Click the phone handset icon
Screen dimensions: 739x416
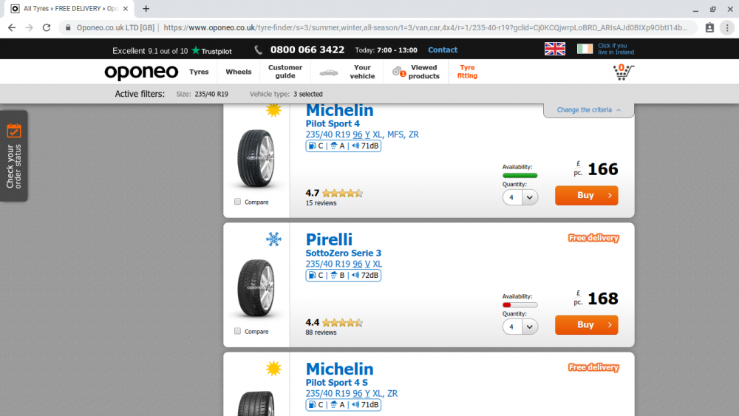[258, 50]
